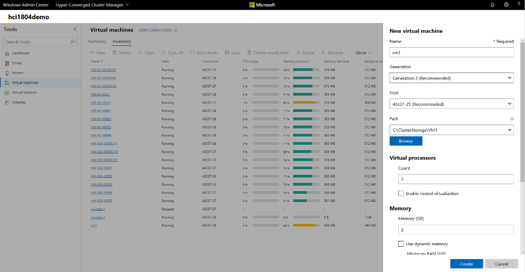Enable nested virtualization checkbox

401,193
